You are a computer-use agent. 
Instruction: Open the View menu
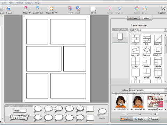[x=4, y=3]
